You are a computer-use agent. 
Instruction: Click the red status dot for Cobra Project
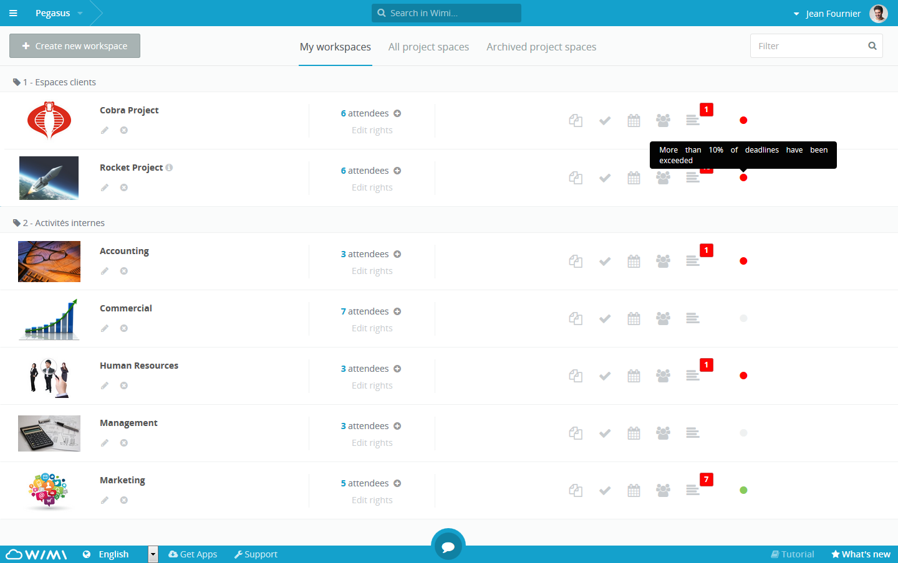[743, 120]
